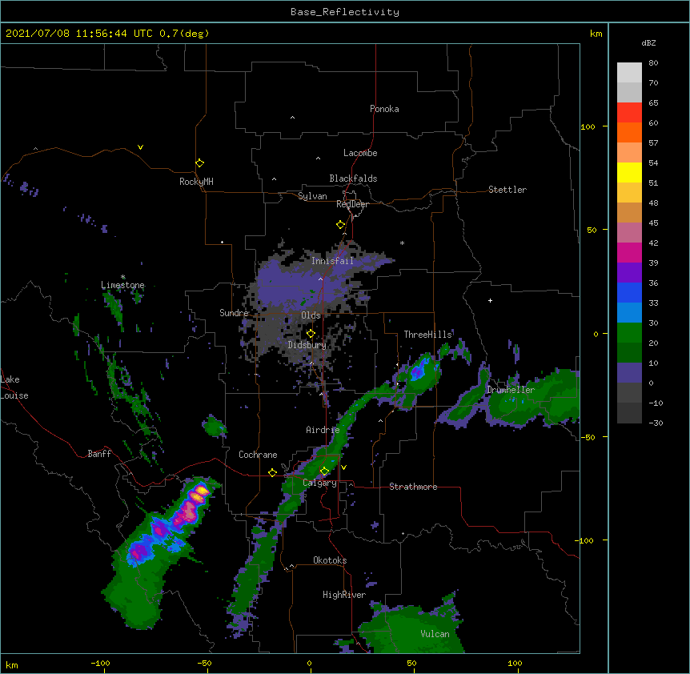
Task: Click the Drumheller town label
Action: pos(511,390)
